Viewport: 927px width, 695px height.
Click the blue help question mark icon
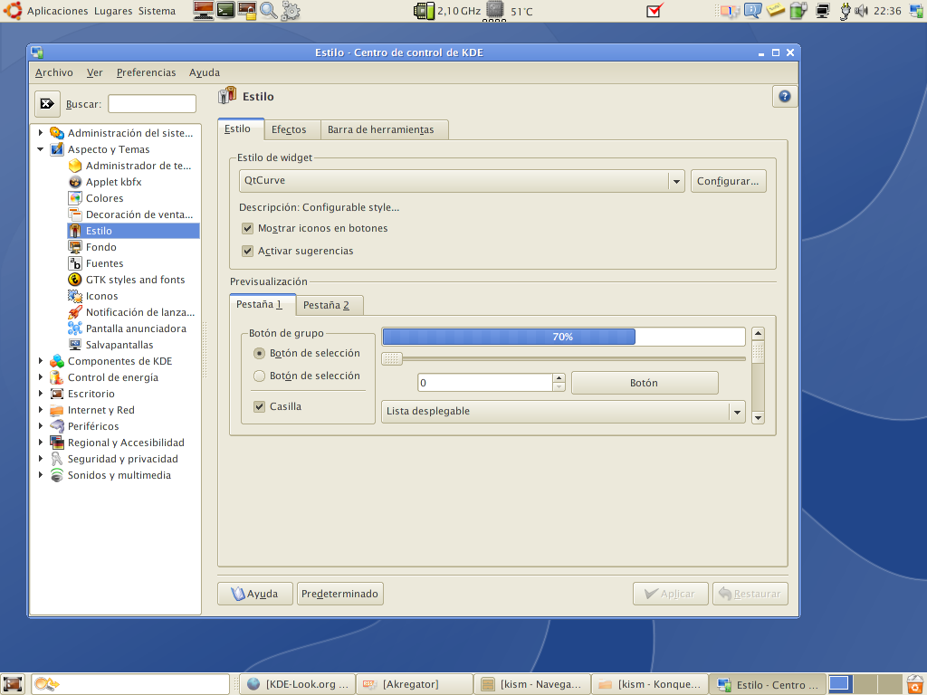pyautogui.click(x=785, y=96)
